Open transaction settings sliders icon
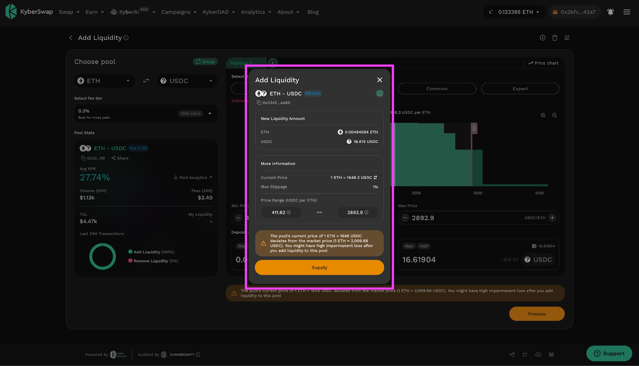The width and height of the screenshot is (639, 366). (567, 38)
